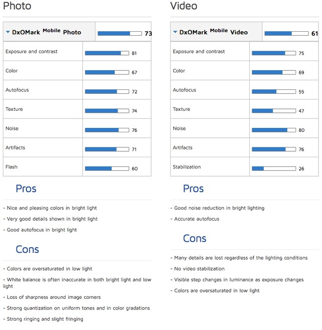Select the Photo Autofocus row label
This screenshot has width=322, height=330.
[x=17, y=90]
